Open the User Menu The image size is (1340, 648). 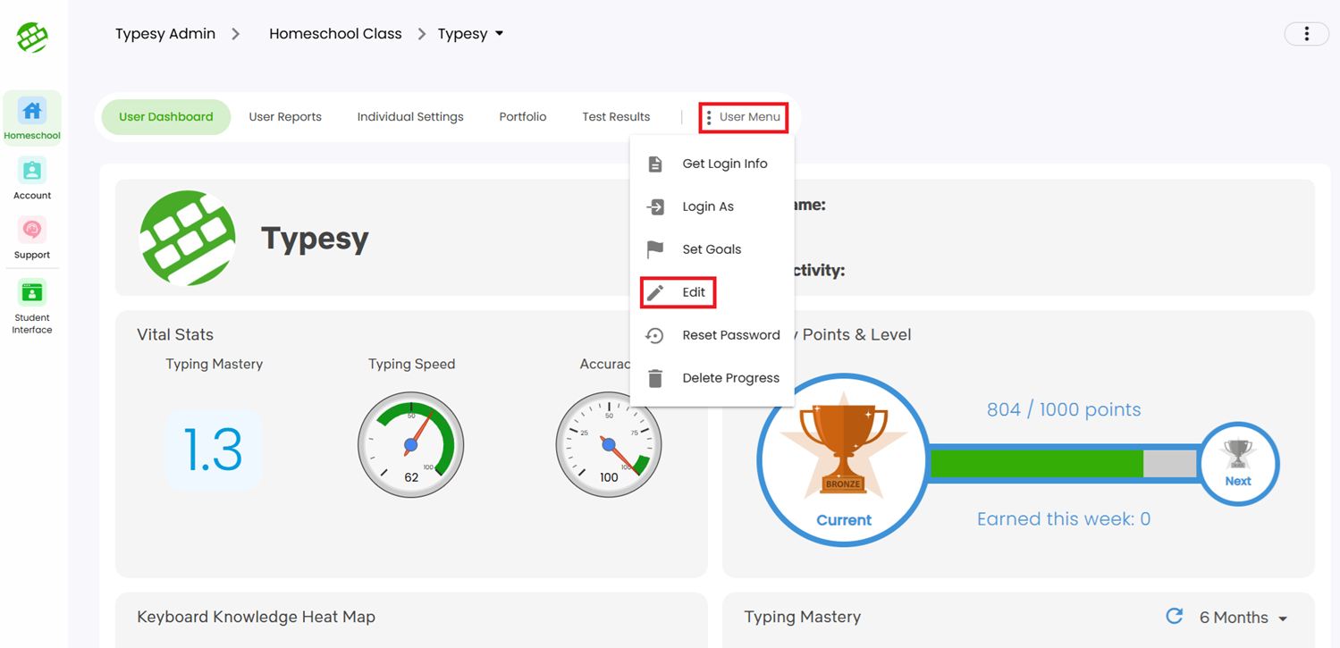pos(744,117)
